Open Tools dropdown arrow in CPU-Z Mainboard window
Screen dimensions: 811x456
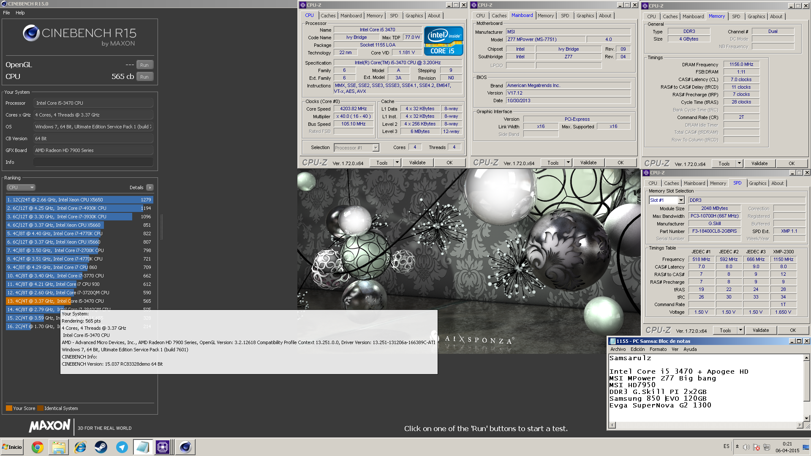pyautogui.click(x=568, y=163)
